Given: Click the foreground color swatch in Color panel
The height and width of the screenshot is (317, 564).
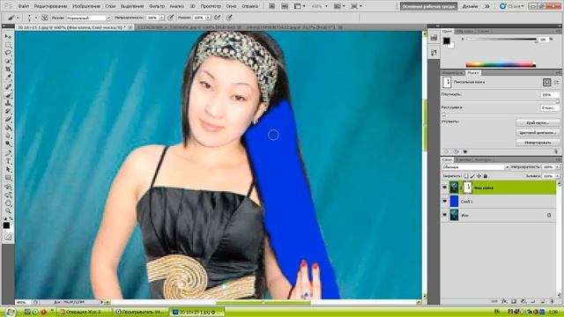Looking at the screenshot, I should point(447,41).
